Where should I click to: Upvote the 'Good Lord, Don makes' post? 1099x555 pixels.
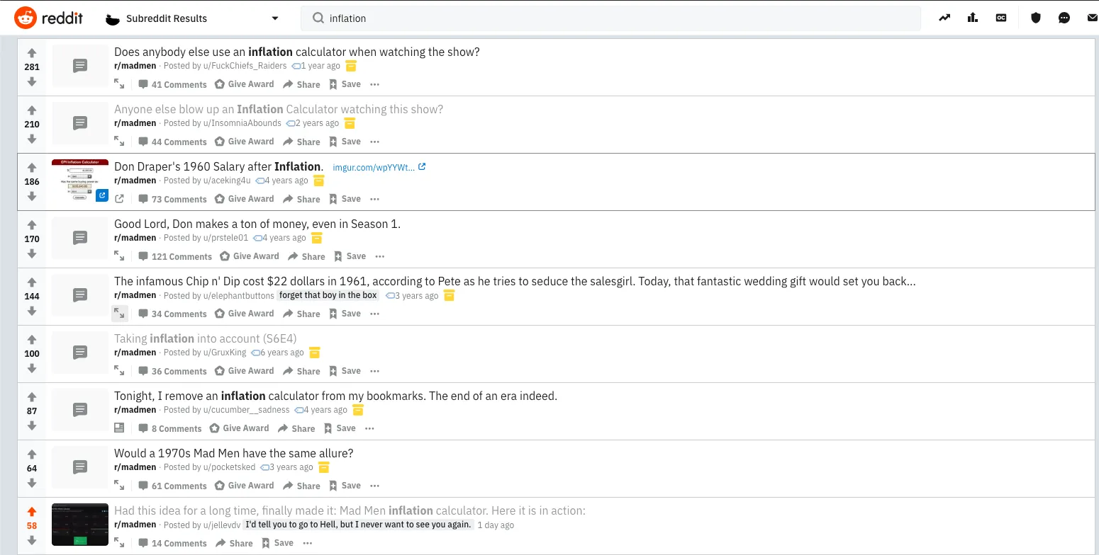(32, 224)
